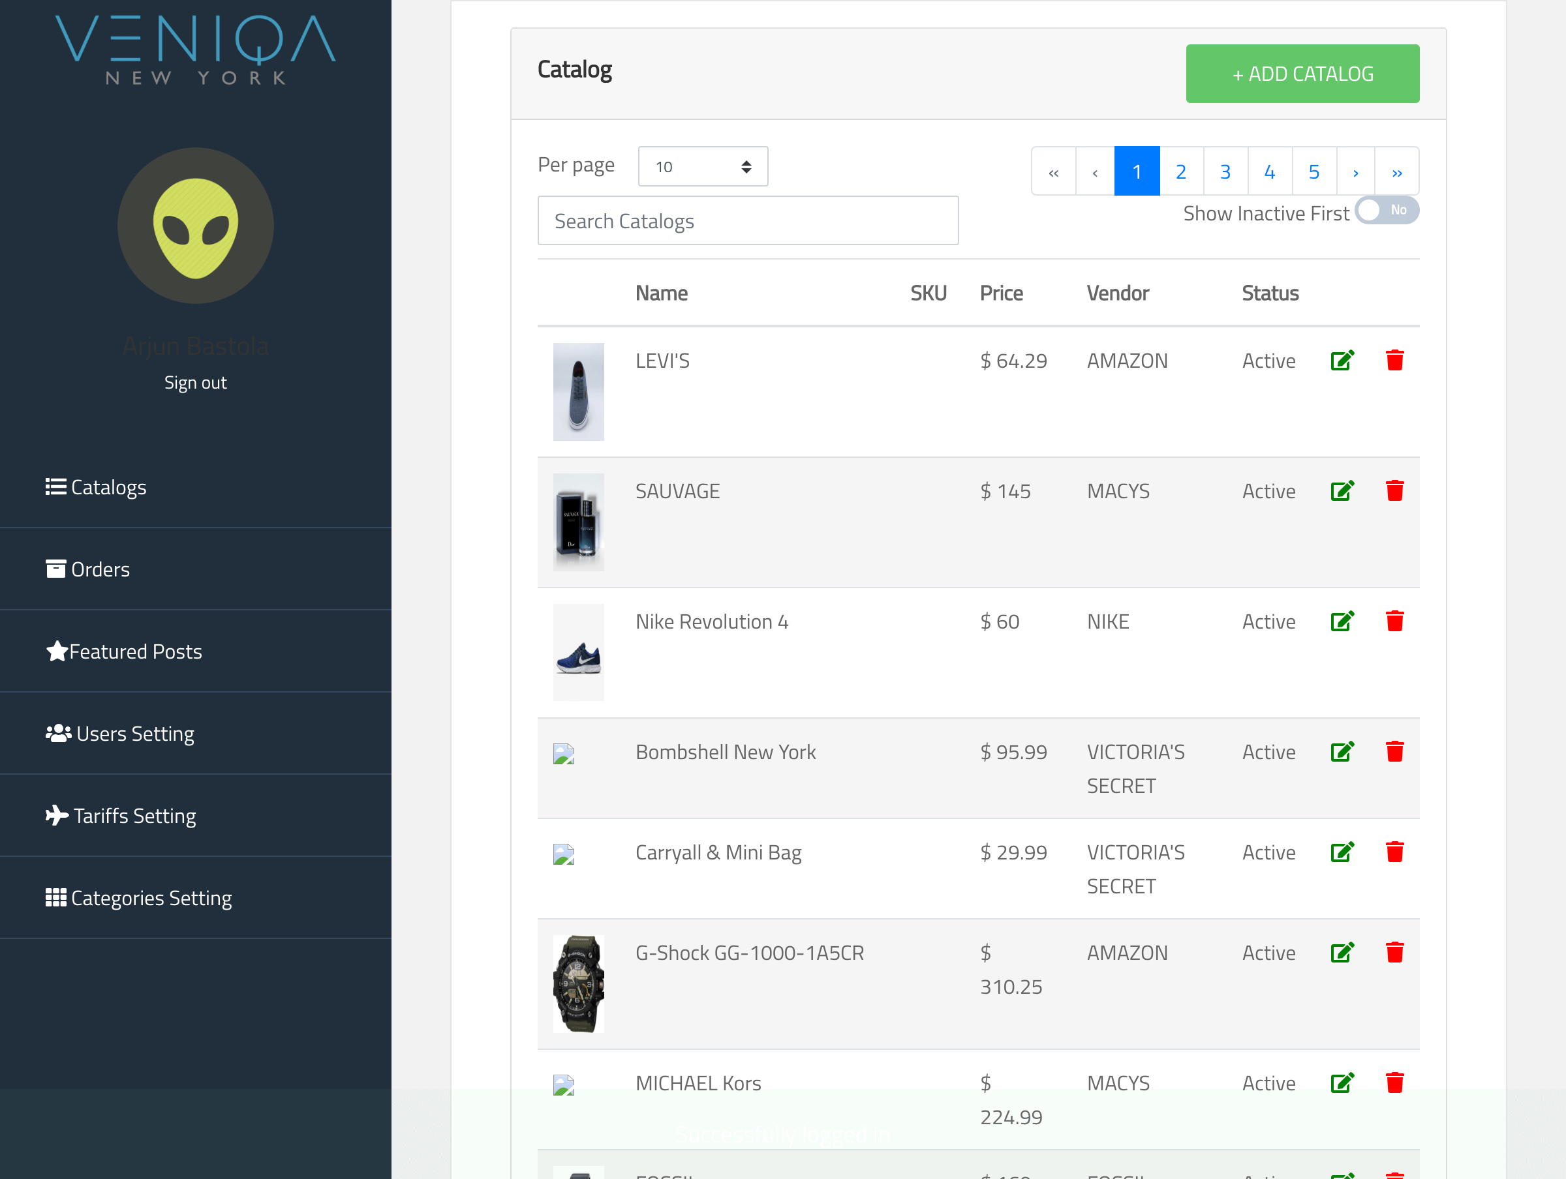The image size is (1566, 1179).
Task: Open the G-Shock watch thumbnail
Action: pyautogui.click(x=578, y=983)
